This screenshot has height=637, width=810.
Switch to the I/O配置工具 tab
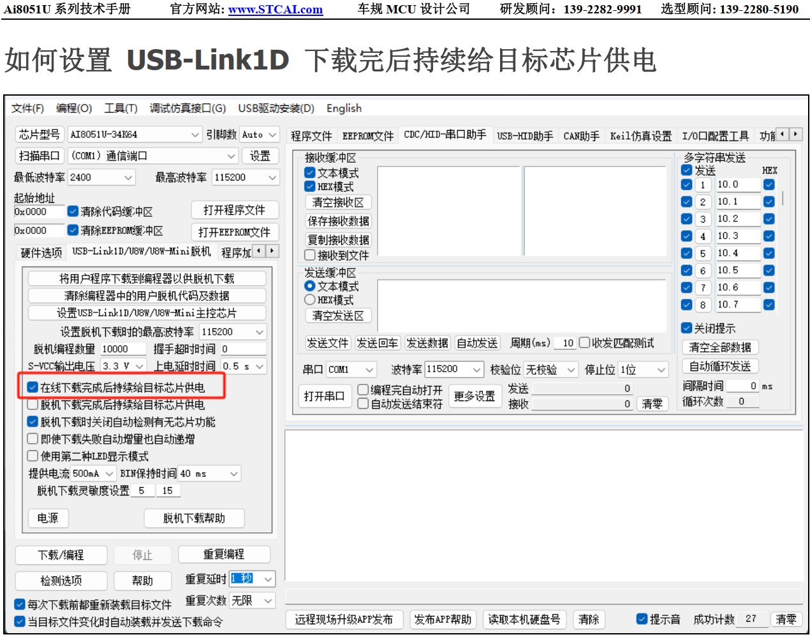click(x=715, y=136)
